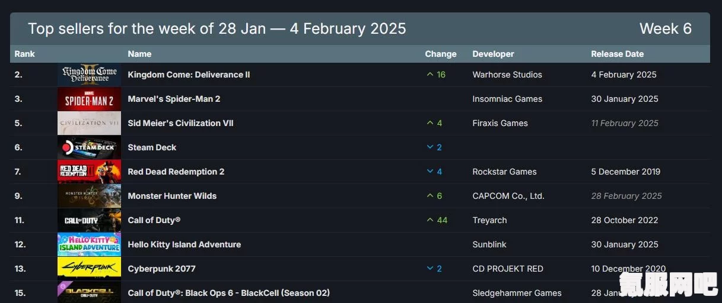Screen dimensions: 722x303
Task: Open Marvel's Spider-Man 2 name link
Action: point(174,99)
